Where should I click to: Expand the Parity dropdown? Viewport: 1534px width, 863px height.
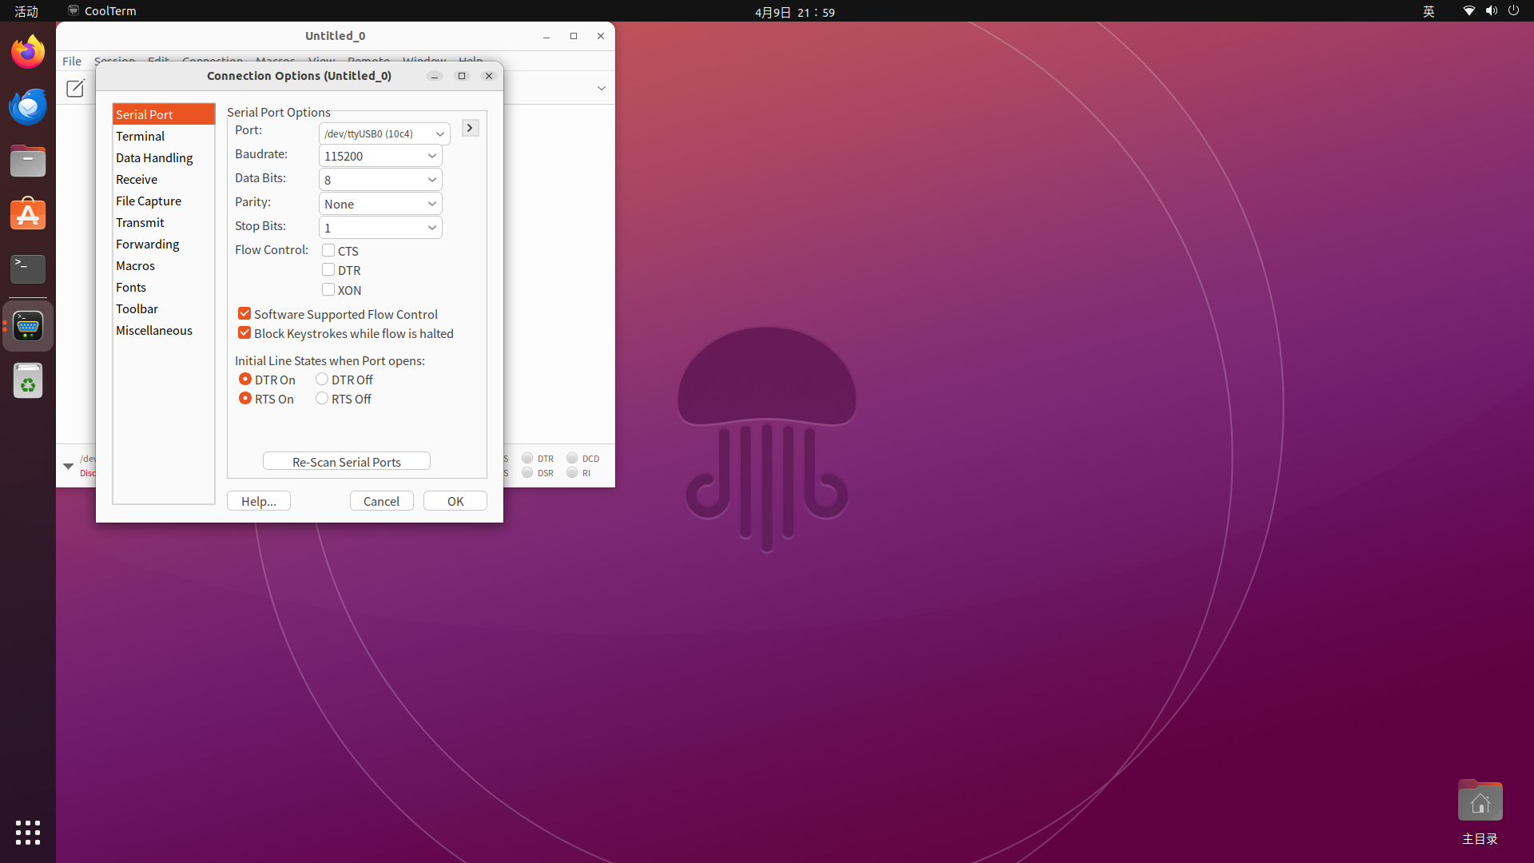[x=380, y=204]
